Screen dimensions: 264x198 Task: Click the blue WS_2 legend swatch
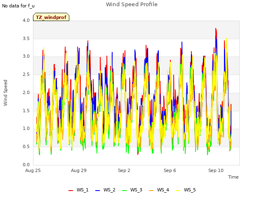click(97, 191)
